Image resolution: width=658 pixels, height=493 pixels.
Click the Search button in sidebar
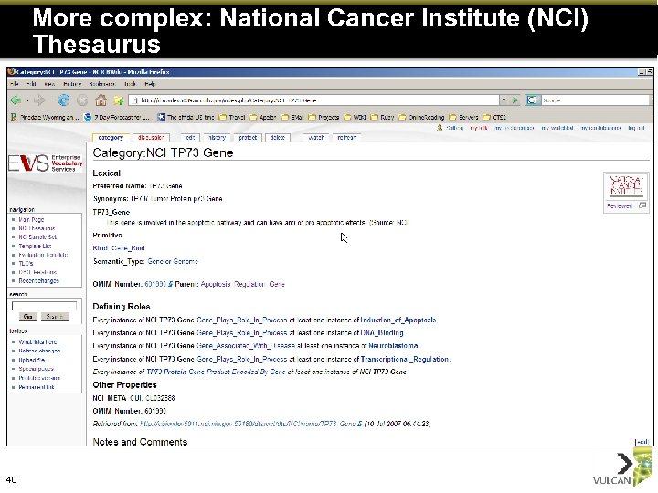(55, 317)
